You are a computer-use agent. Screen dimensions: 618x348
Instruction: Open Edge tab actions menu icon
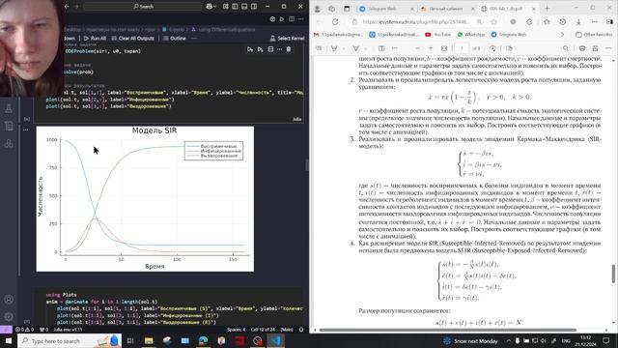(x=347, y=9)
